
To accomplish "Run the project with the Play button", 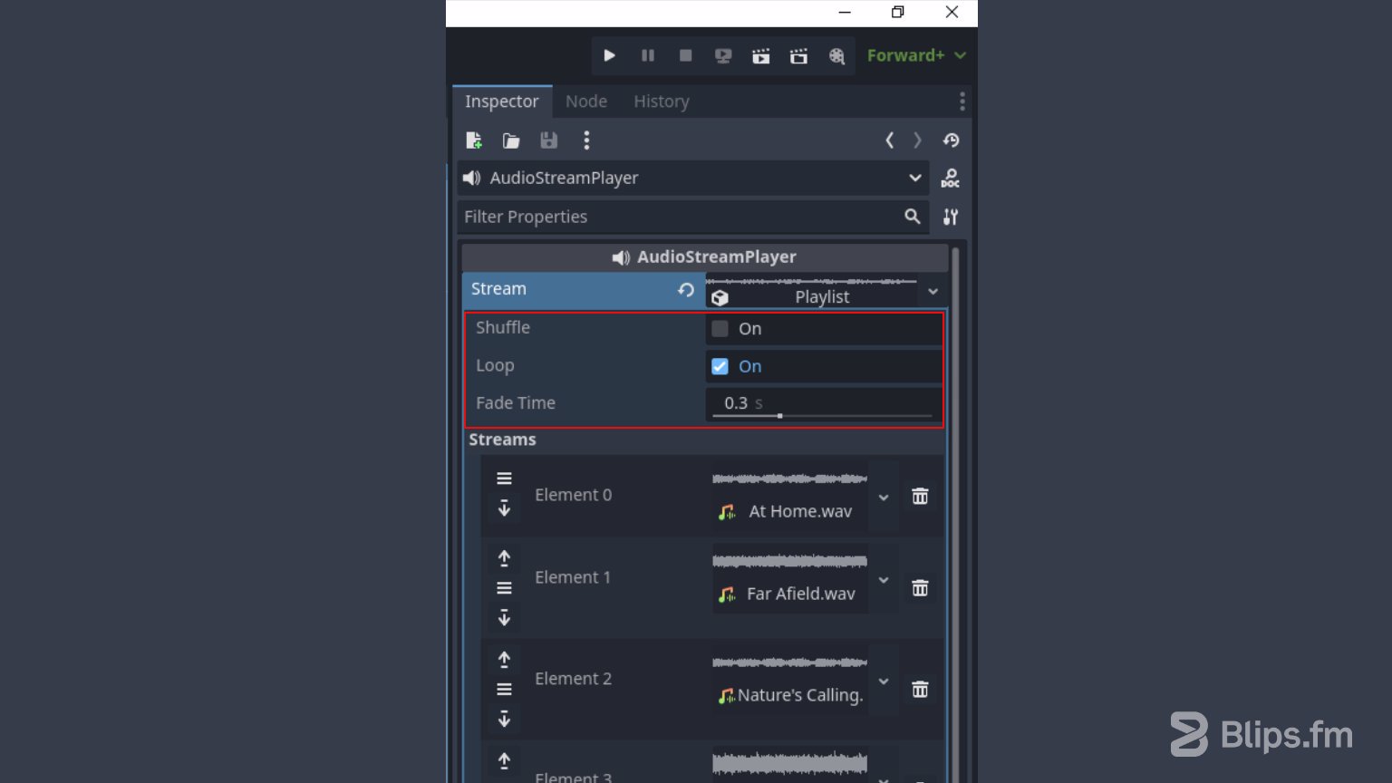I will [x=609, y=55].
